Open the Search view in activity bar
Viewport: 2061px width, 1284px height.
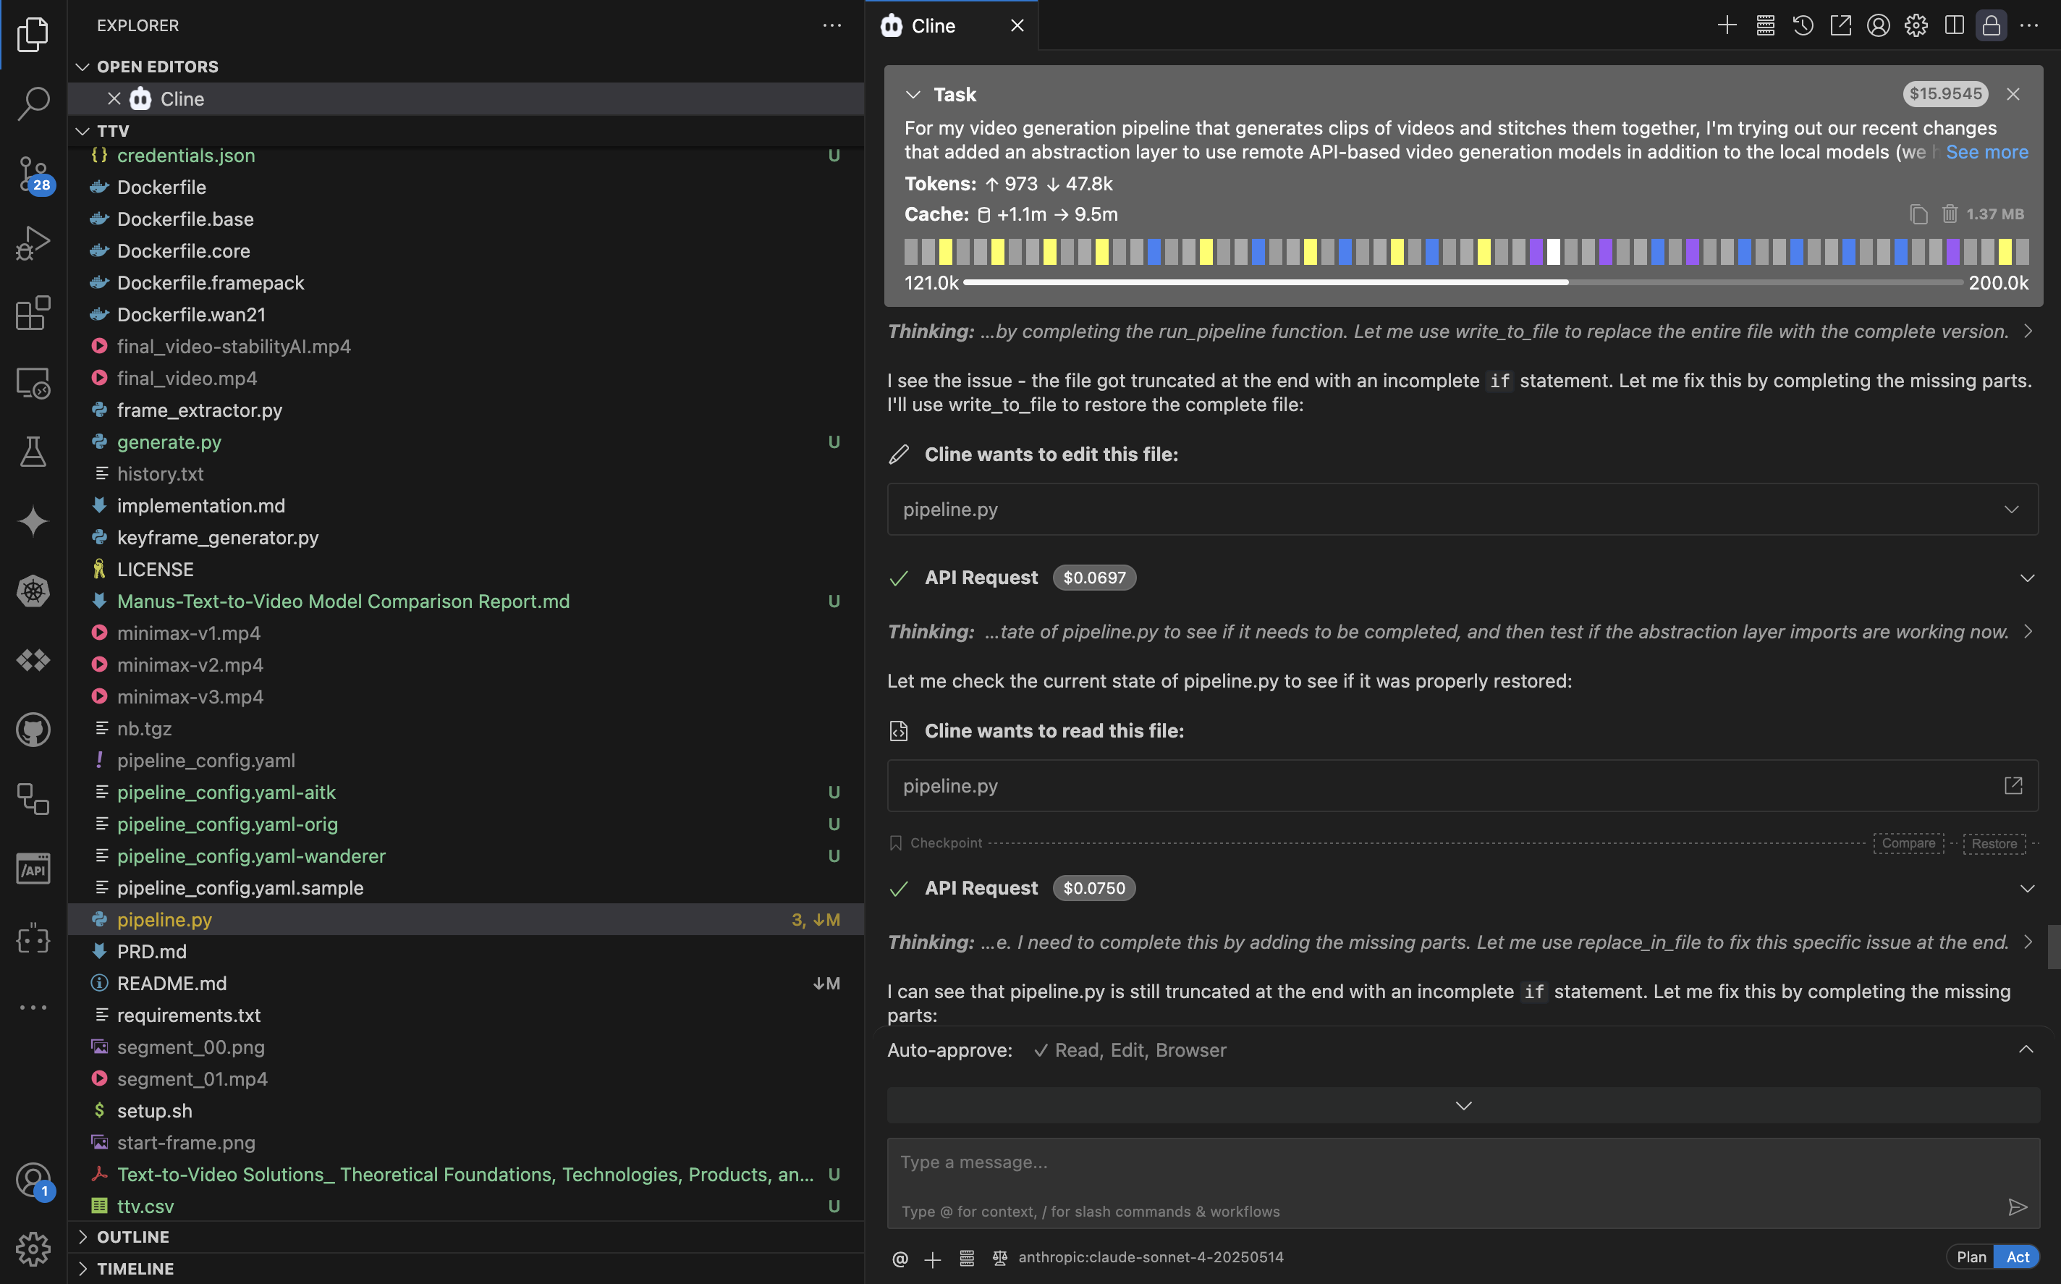coord(33,103)
